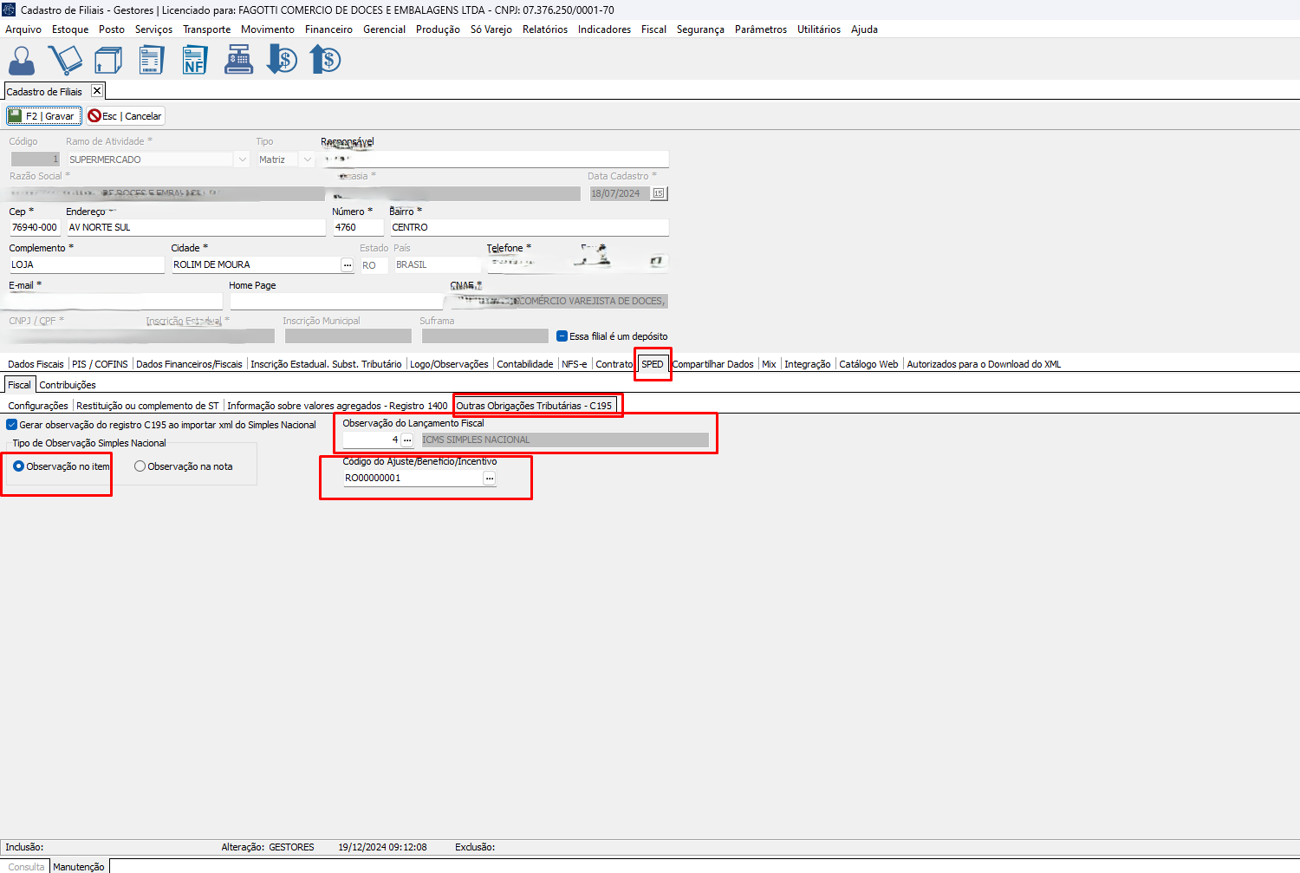
Task: Open the Cidade lookup ellipsis button
Action: [347, 265]
